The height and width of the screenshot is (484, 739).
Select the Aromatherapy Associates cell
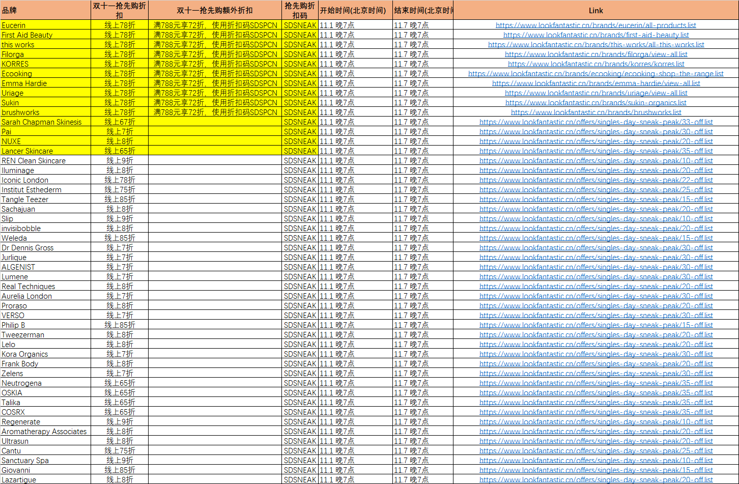(x=46, y=431)
